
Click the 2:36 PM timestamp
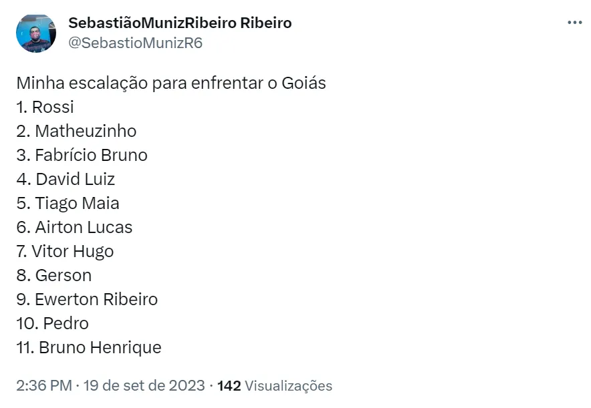click(x=43, y=386)
